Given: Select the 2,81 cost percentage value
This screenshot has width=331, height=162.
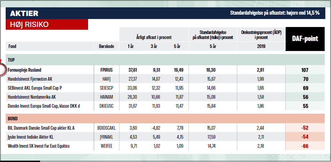Looking at the screenshot, I should tap(261, 70).
